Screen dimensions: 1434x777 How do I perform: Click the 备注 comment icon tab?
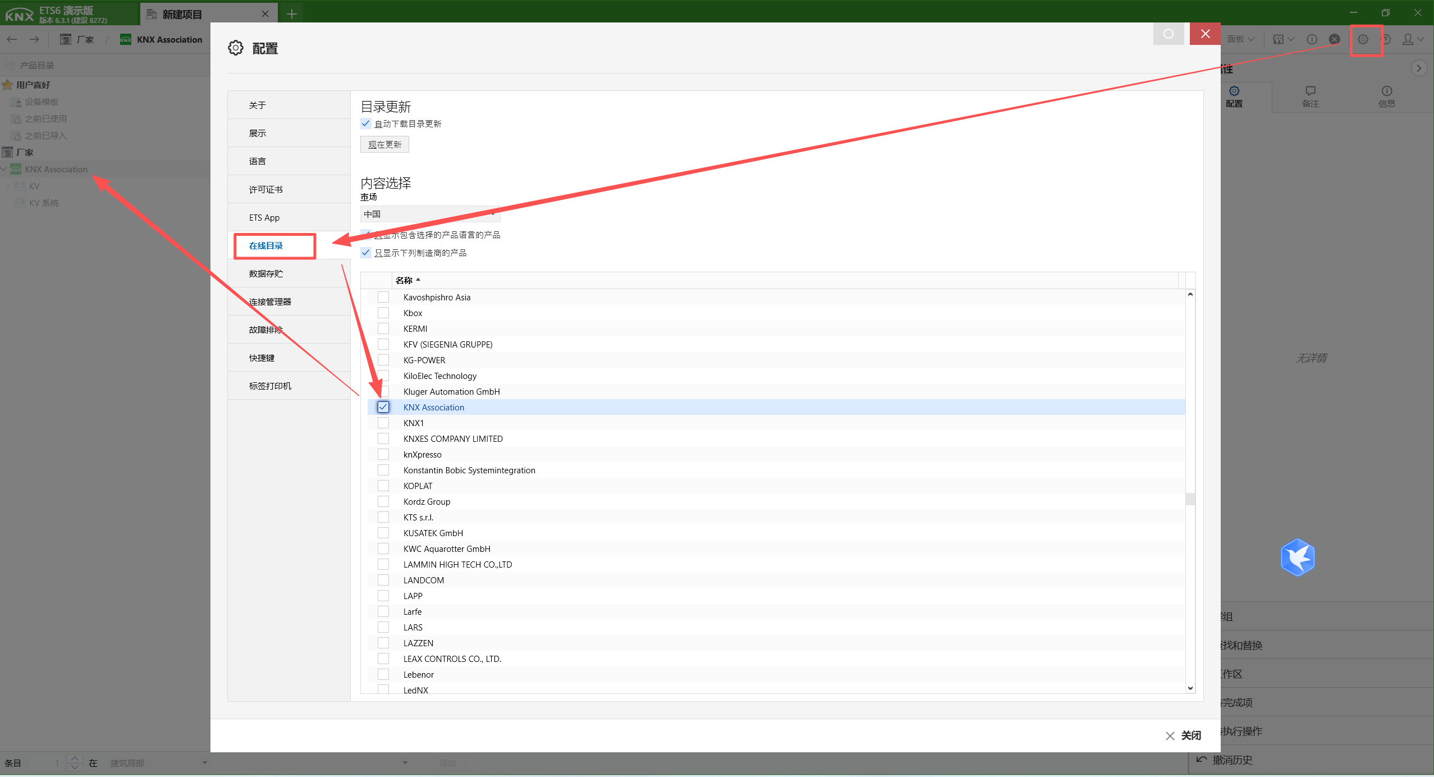click(x=1310, y=97)
